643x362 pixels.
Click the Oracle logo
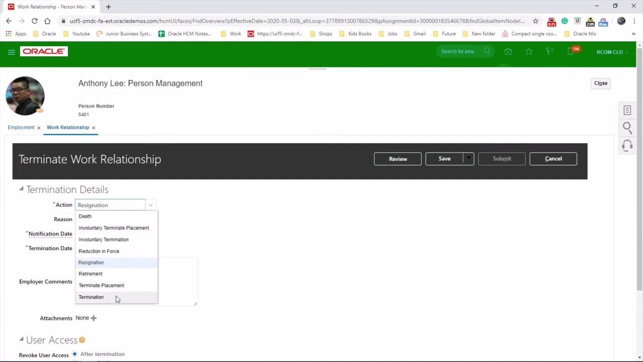tap(44, 51)
